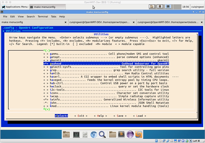Open the Terminal menu
This screenshot has height=143, width=205.
43,16
